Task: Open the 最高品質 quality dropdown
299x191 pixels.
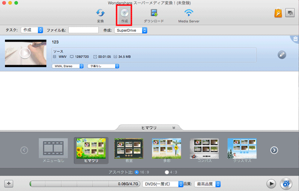Action: pos(207,184)
